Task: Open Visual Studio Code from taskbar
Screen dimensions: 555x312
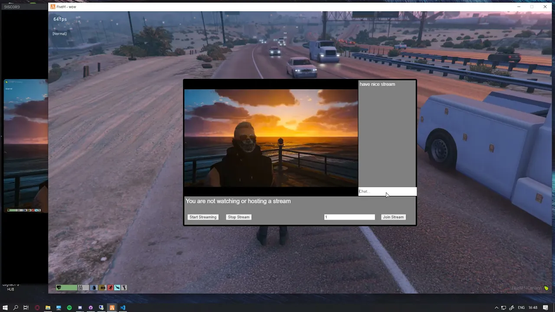Action: click(123, 308)
